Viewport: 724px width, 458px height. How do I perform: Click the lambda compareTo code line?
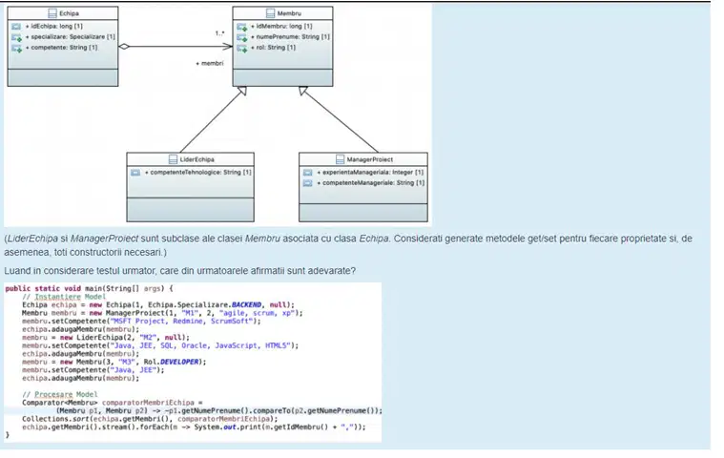tap(219, 411)
